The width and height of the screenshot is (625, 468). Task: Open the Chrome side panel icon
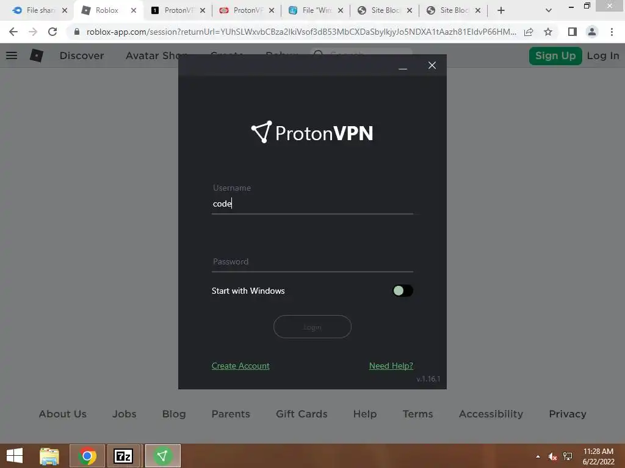click(x=573, y=32)
